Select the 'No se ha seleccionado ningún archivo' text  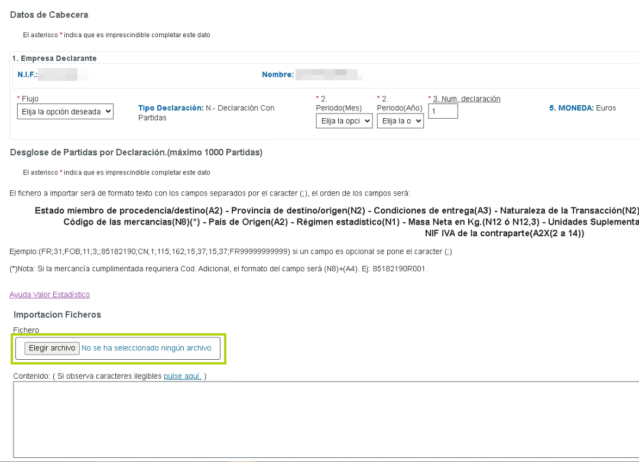point(147,348)
